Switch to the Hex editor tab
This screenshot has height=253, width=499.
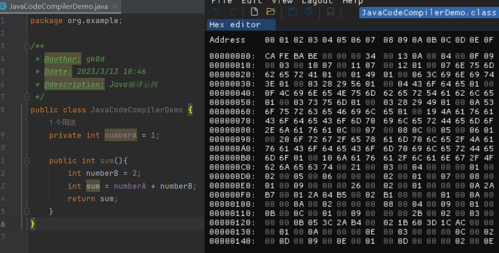click(x=241, y=25)
